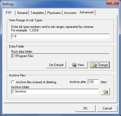Click the folder icon on Change button

click(x=94, y=65)
